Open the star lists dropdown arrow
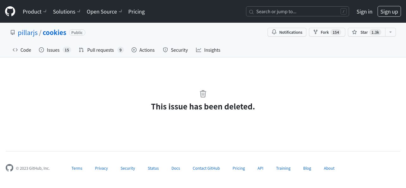The width and height of the screenshot is (406, 188). click(x=391, y=32)
